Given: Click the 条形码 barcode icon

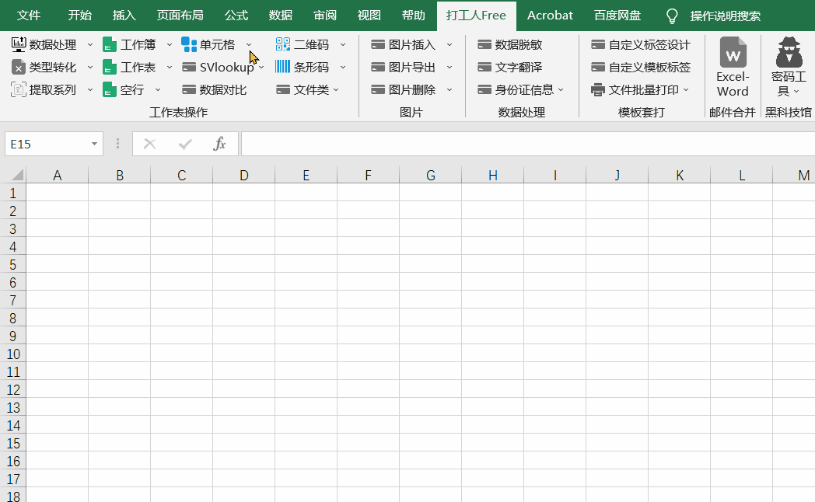Looking at the screenshot, I should (283, 67).
